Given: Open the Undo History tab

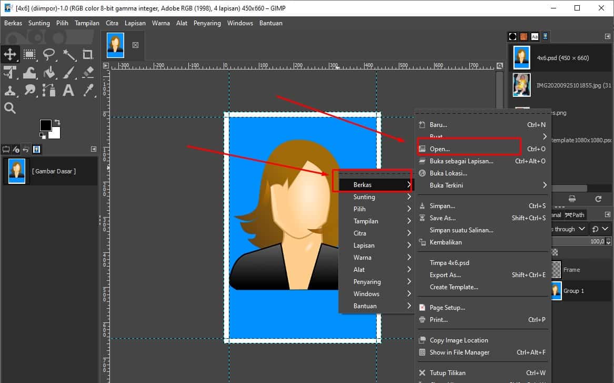Looking at the screenshot, I should (x=26, y=150).
